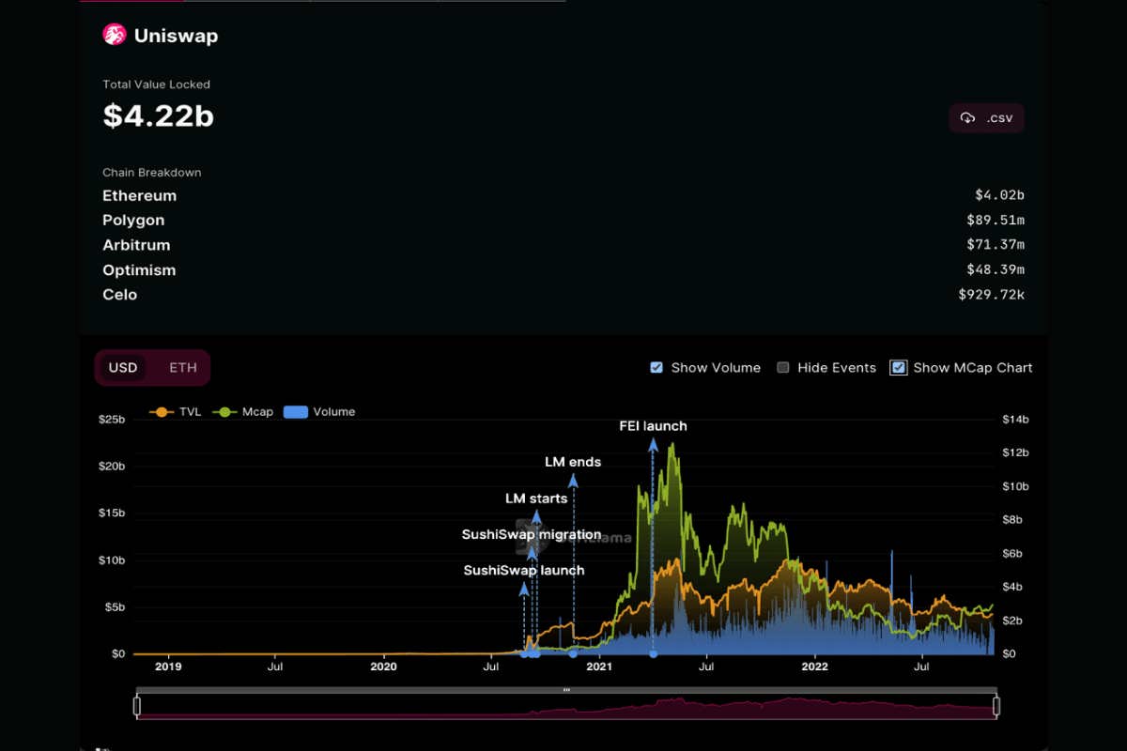Click the Uniswap protocol title
Viewport: 1127px width, 751px height.
(177, 37)
